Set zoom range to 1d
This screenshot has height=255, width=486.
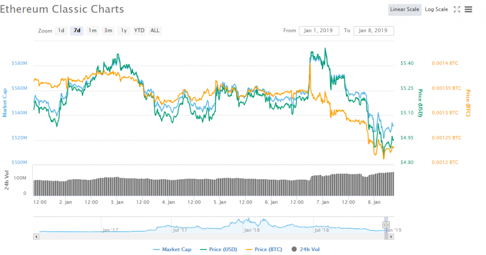tap(61, 31)
